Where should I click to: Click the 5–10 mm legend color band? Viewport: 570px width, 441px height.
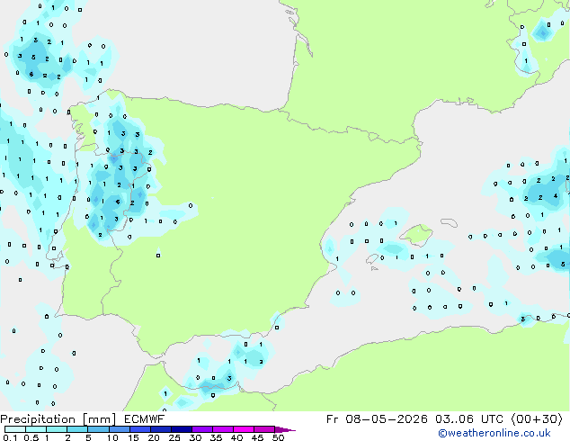coord(98,429)
